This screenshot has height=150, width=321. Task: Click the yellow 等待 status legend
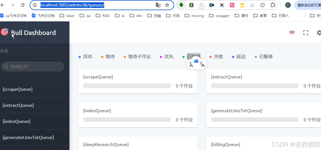tap(108, 57)
